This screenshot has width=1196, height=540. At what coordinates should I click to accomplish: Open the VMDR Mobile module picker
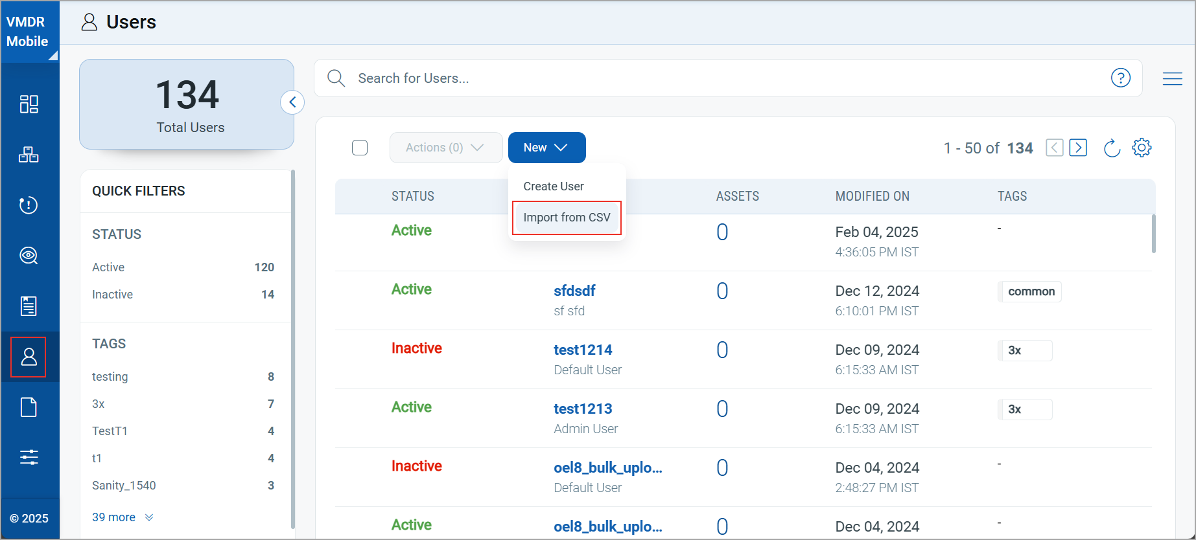coord(30,32)
